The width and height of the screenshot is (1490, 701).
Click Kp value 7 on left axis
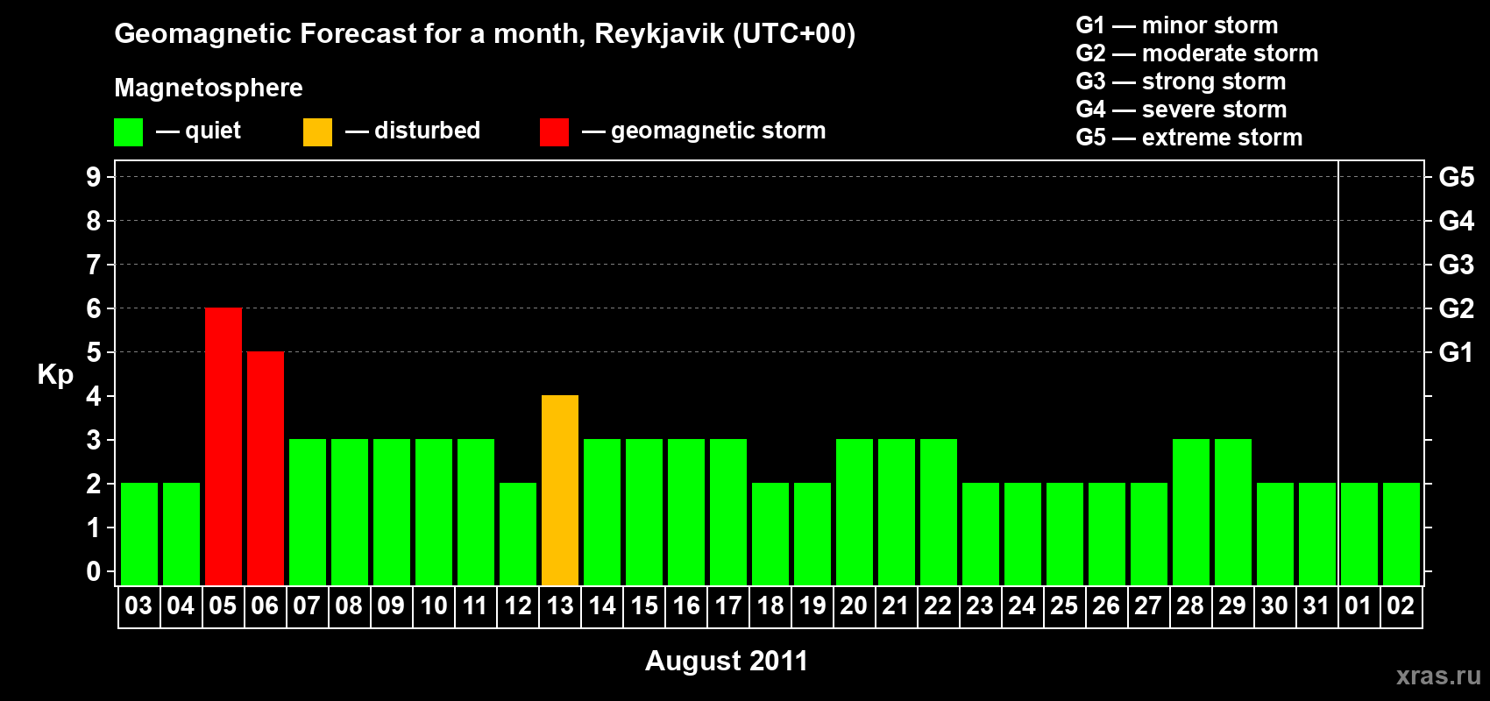click(x=94, y=265)
